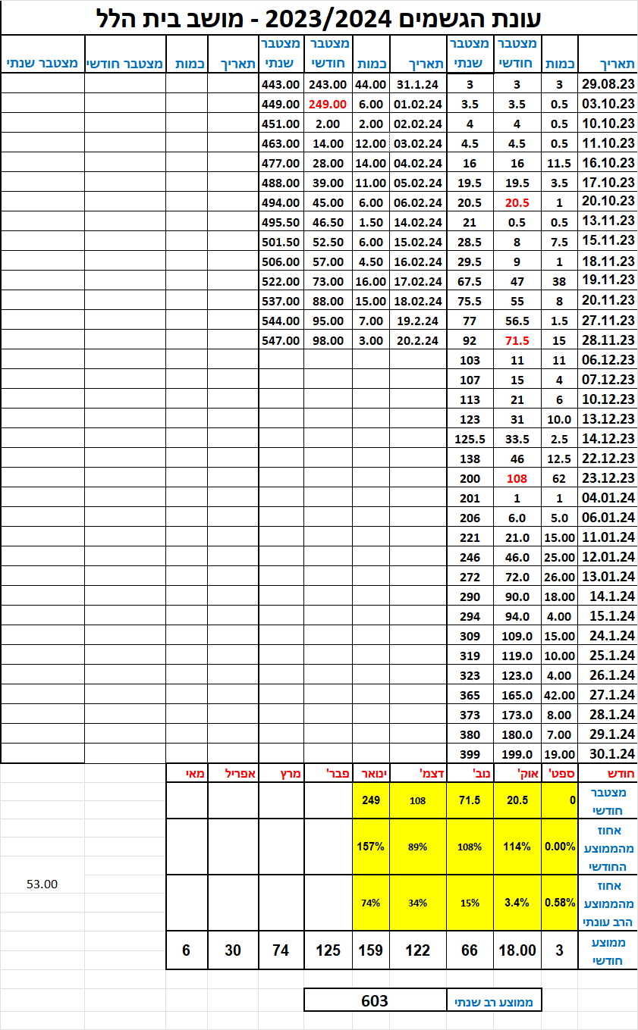Select the ממוצע רב שנתי label cell
This screenshot has height=1030, width=638.
click(493, 1001)
